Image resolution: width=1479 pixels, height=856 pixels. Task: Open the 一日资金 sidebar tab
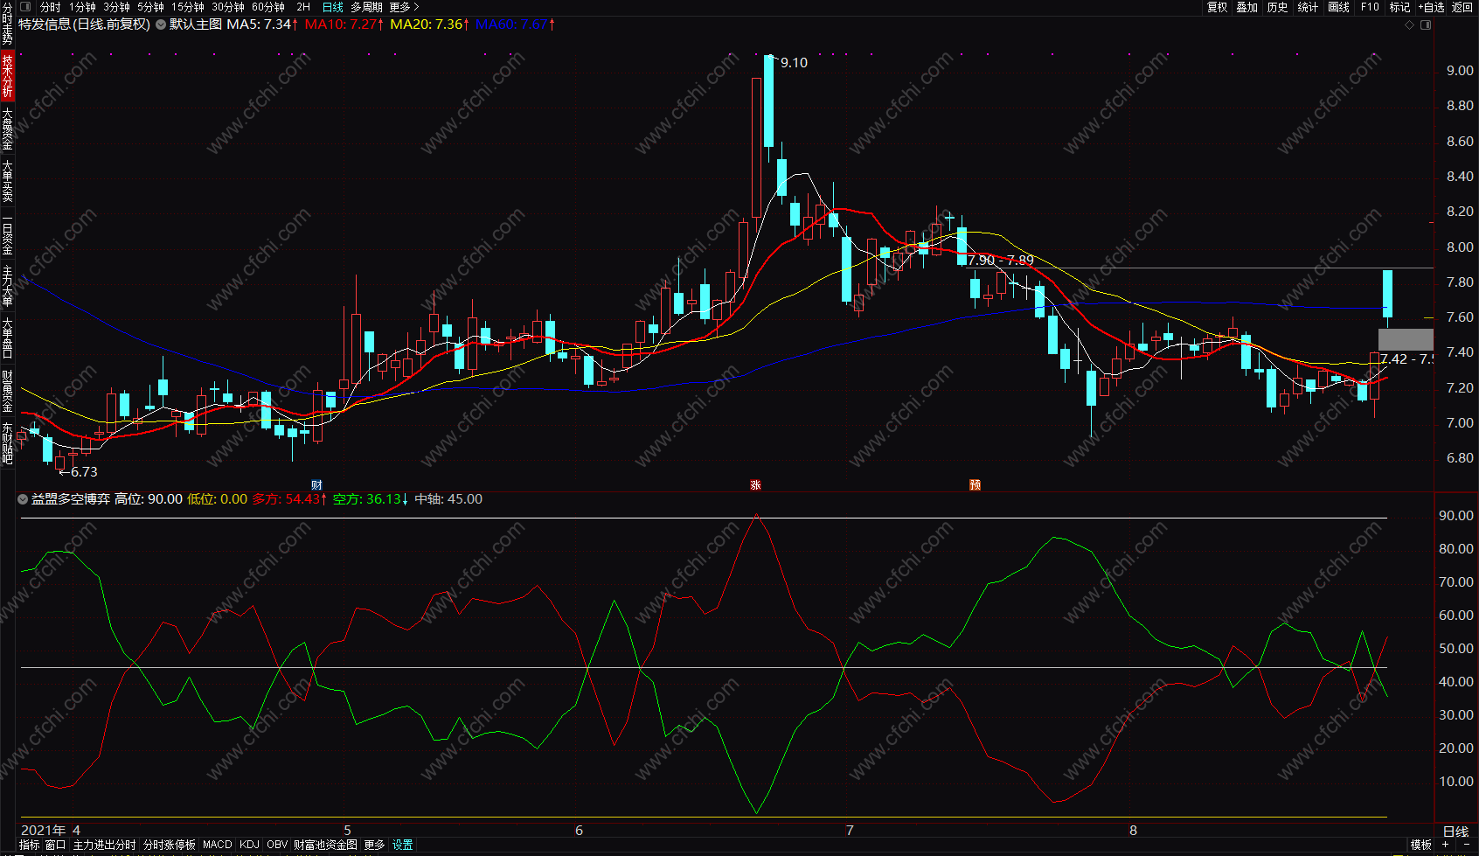coord(7,235)
